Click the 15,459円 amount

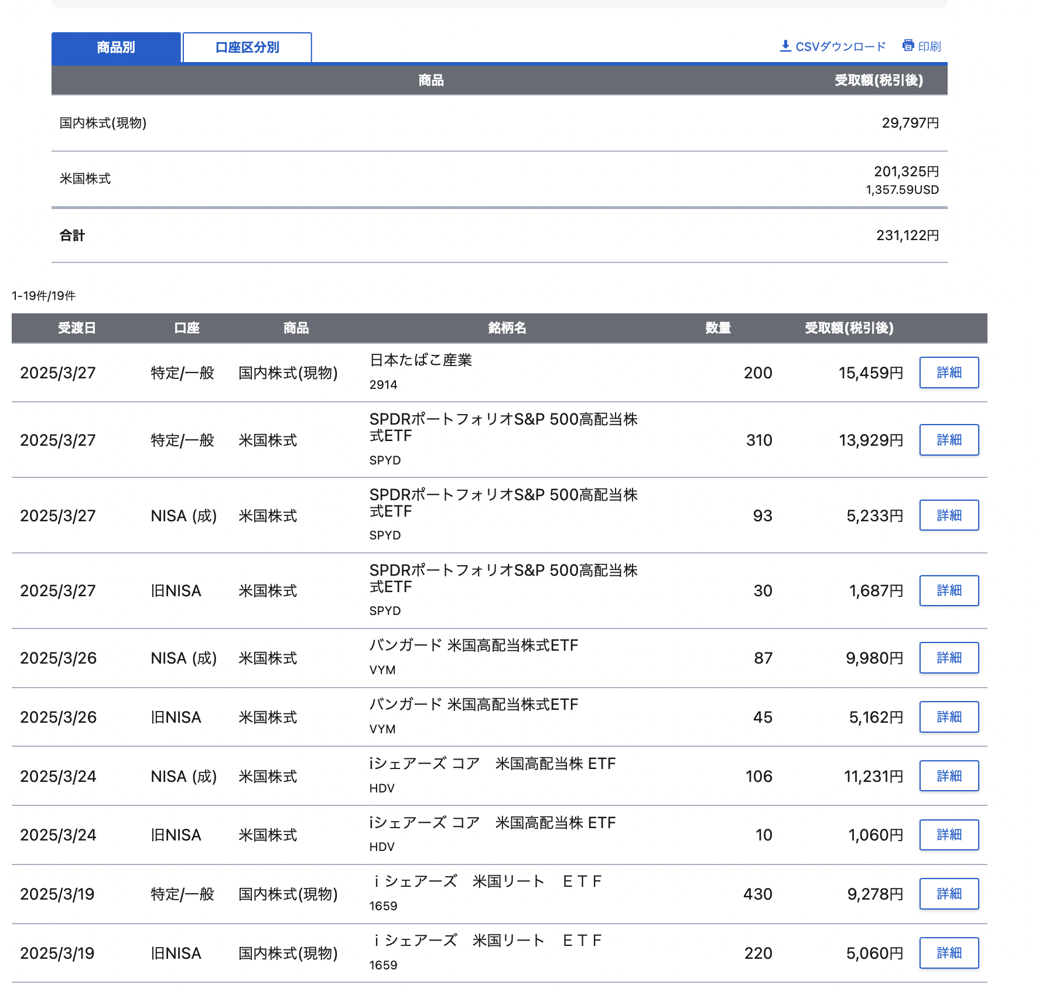(x=871, y=373)
